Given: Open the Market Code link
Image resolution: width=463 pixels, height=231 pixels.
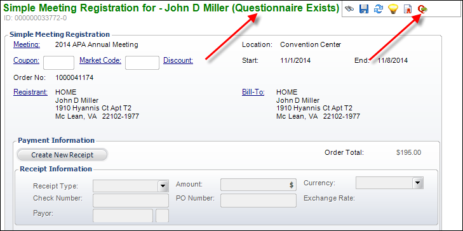Looking at the screenshot, I should tap(100, 60).
